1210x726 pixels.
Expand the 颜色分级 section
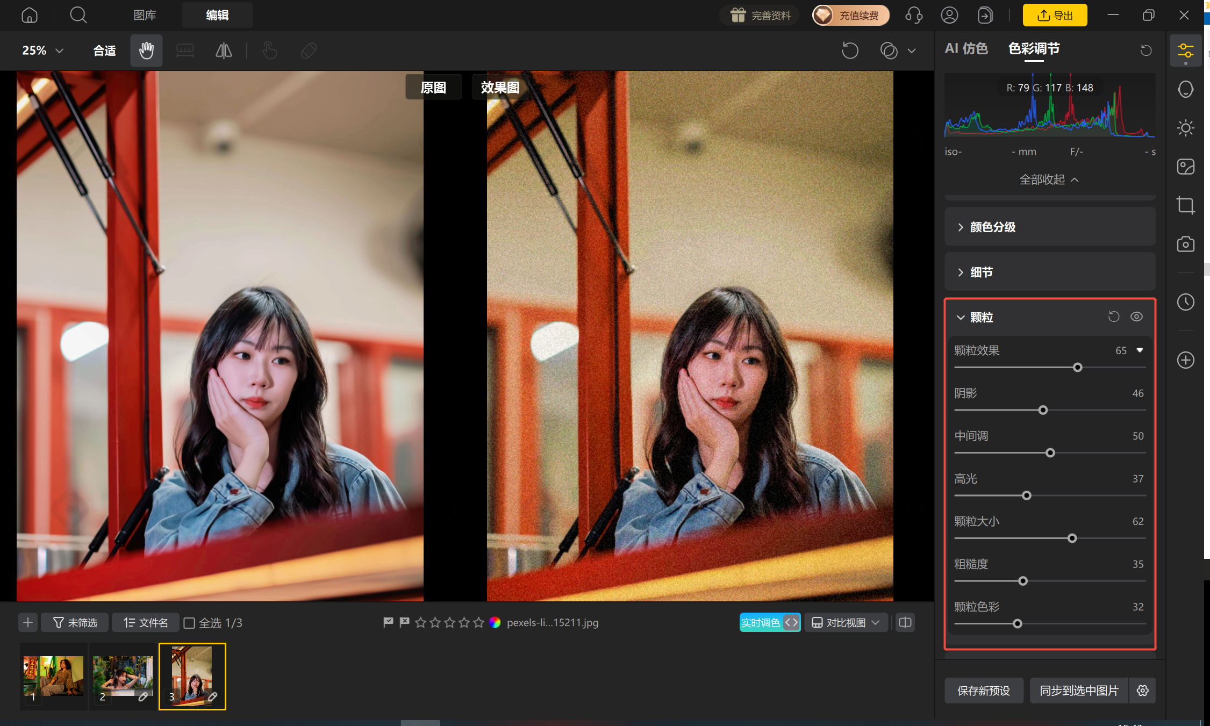1050,227
